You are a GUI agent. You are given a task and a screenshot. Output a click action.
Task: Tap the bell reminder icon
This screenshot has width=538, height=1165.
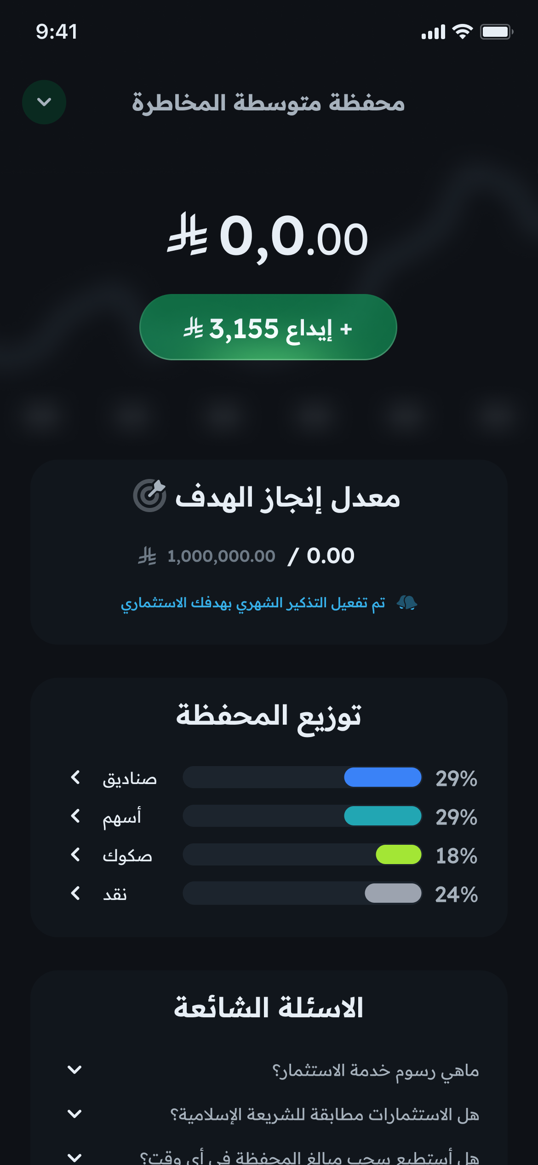point(406,602)
